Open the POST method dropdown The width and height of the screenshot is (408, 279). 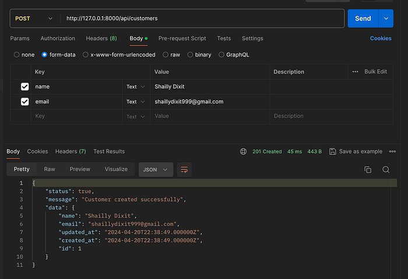click(34, 19)
